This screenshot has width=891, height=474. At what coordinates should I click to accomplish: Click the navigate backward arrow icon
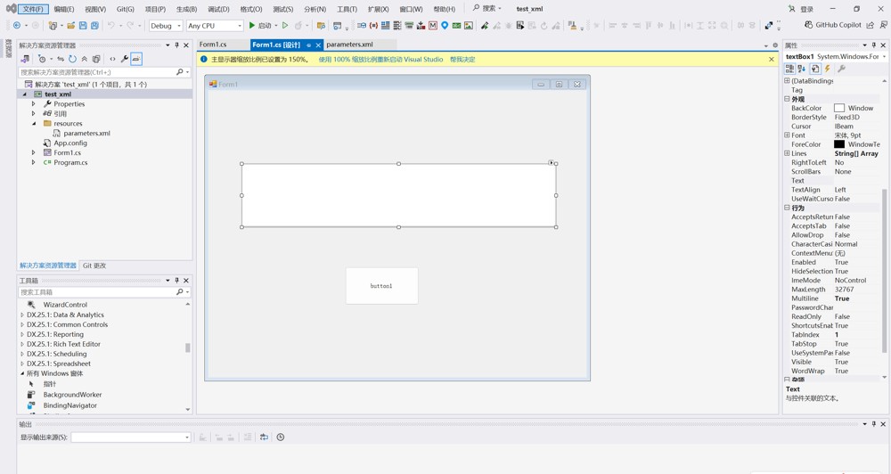[x=17, y=26]
